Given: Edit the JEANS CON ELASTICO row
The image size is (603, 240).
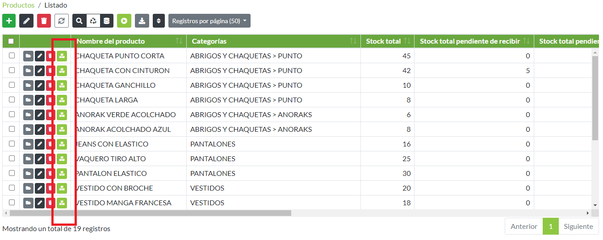Looking at the screenshot, I should [40, 144].
